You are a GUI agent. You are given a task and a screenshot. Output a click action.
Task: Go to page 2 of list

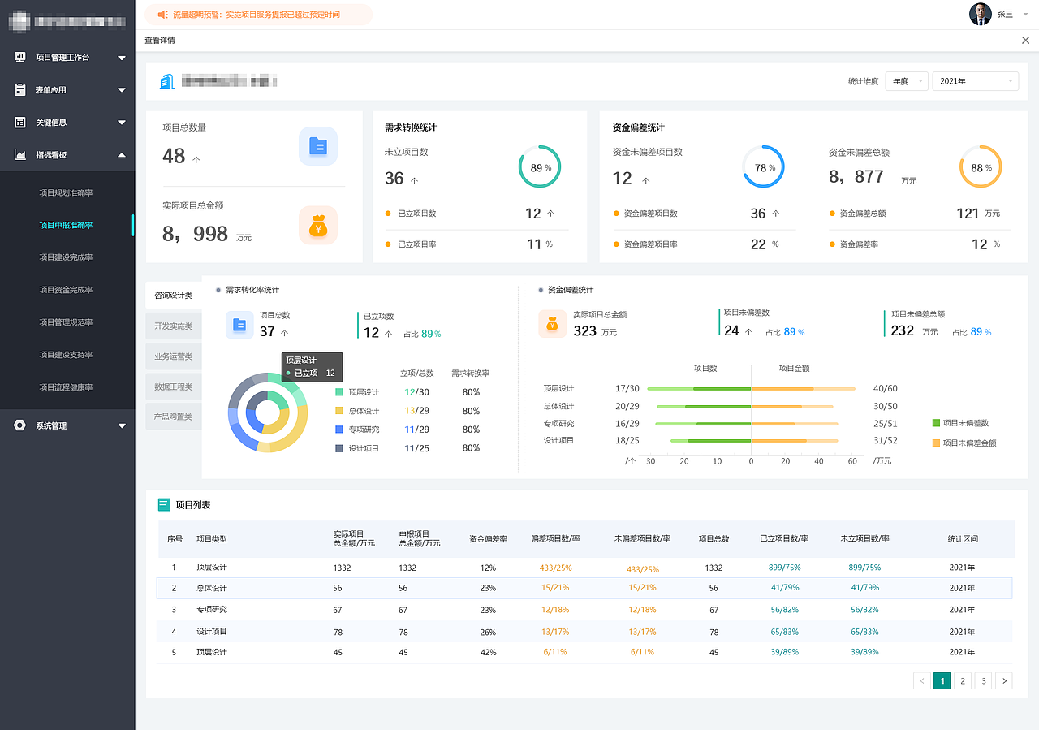(963, 680)
